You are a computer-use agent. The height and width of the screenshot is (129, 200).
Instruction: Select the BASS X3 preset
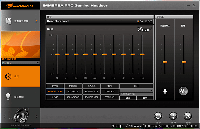(91, 97)
